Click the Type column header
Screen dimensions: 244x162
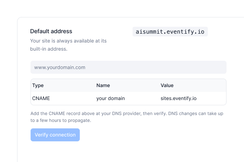[38, 85]
